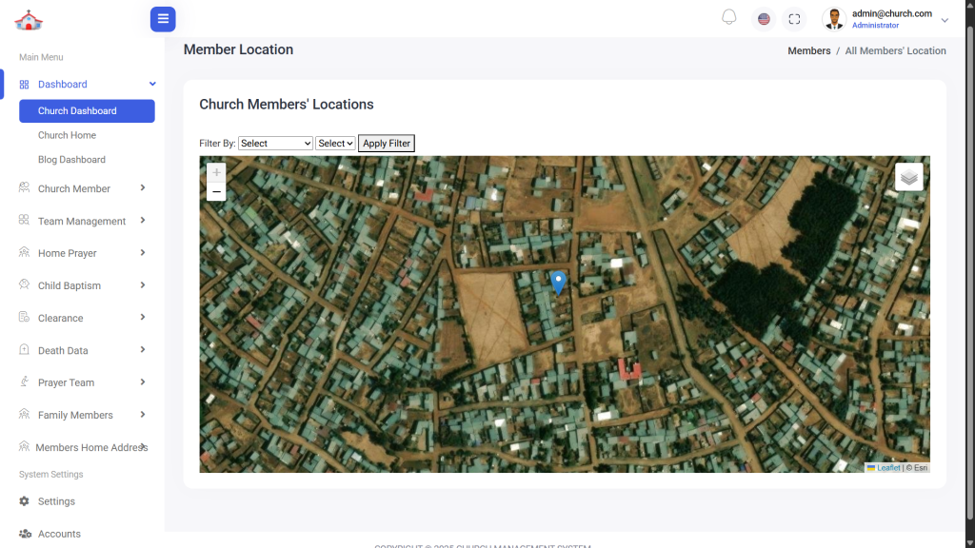This screenshot has width=975, height=548.
Task: Click the US flag language icon
Action: 764,19
